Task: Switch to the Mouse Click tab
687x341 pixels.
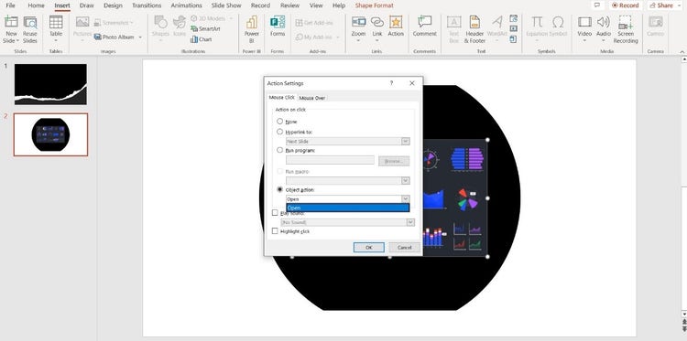Action: [282, 98]
